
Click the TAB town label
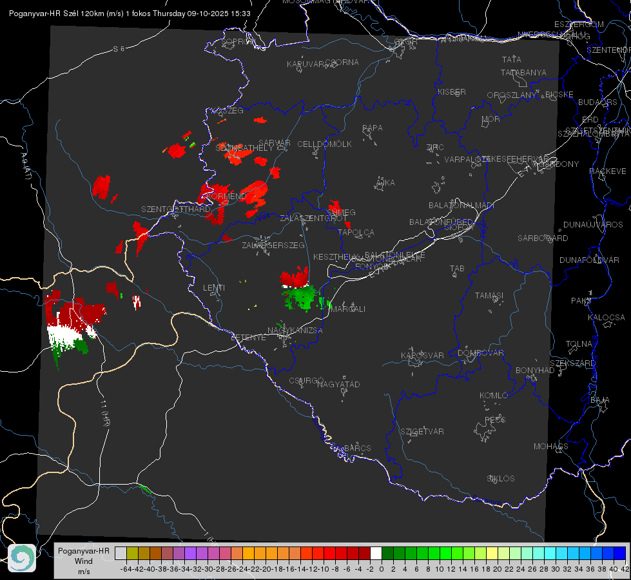click(457, 269)
